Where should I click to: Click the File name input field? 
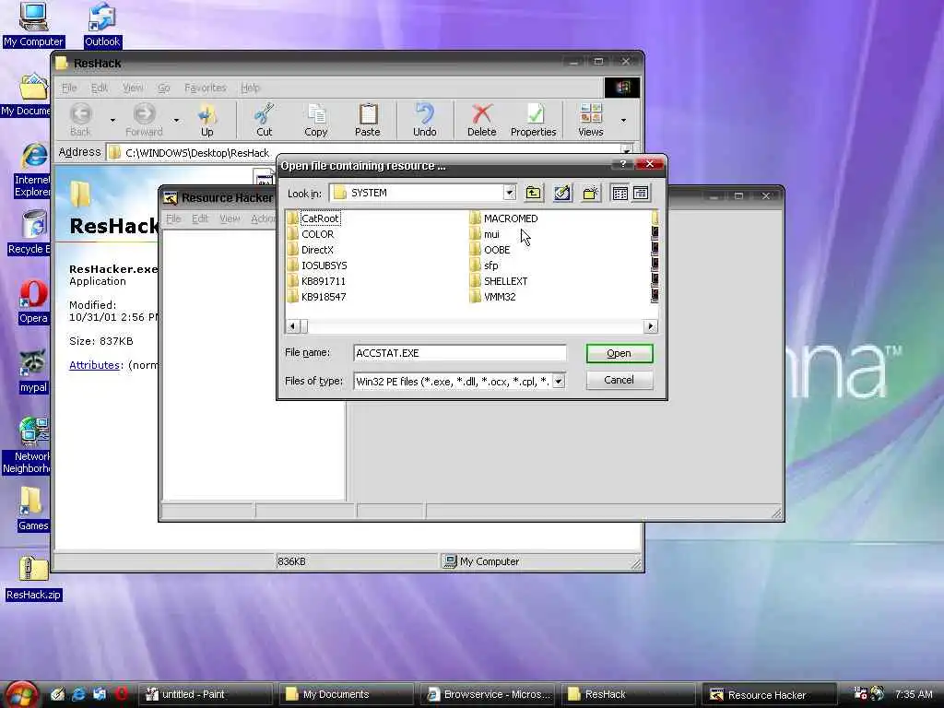(459, 353)
